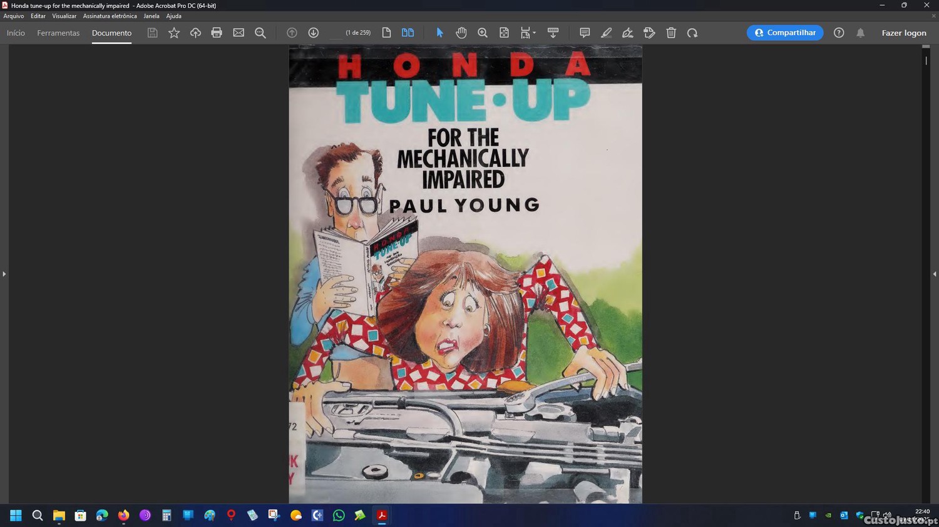This screenshot has height=527, width=939.
Task: Open the Visualizar menu
Action: 64,16
